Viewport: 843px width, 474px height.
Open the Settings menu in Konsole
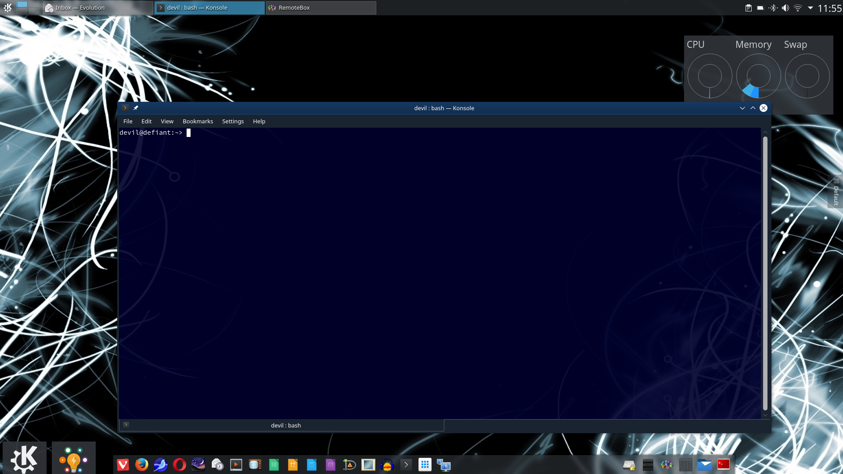click(x=233, y=121)
